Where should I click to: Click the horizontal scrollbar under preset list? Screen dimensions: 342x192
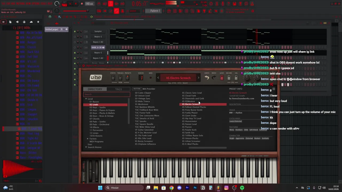coord(207,148)
